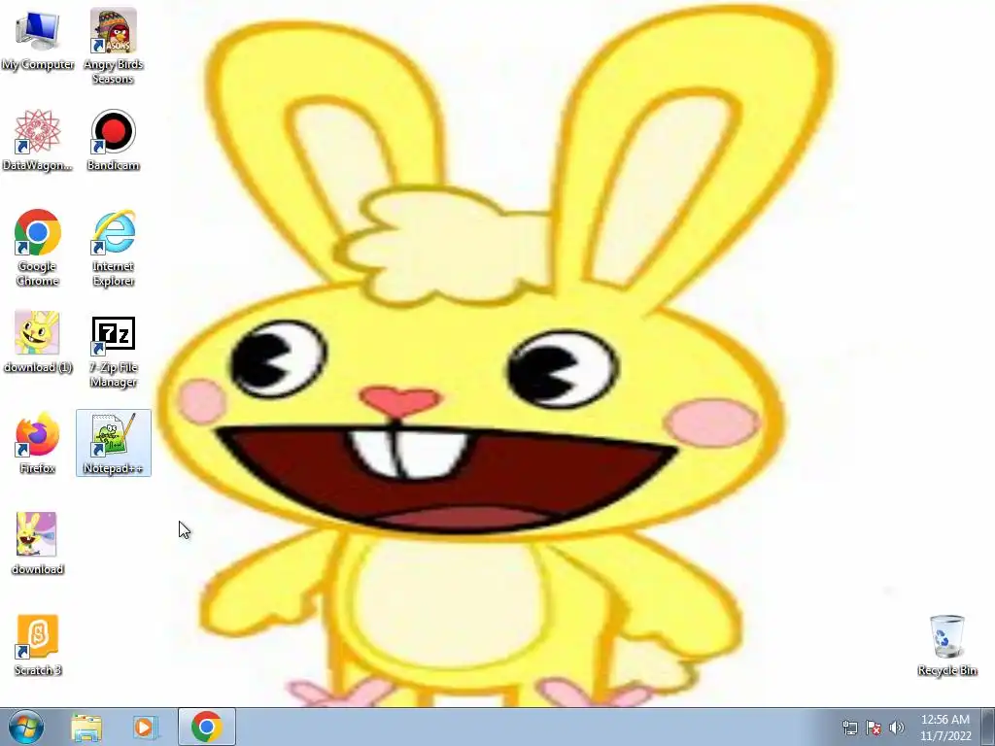Select the Scratch 3 desktop shortcut
The width and height of the screenshot is (995, 746).
38,645
